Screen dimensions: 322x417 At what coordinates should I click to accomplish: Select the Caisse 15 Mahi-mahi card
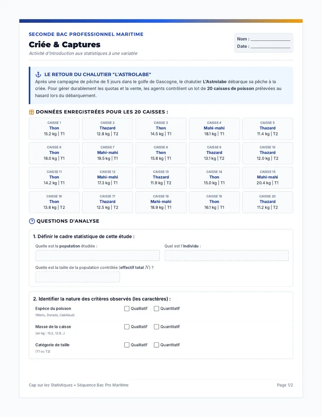pyautogui.click(x=267, y=178)
